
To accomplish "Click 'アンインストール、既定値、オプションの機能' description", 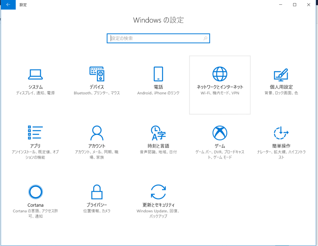I will [x=35, y=154].
